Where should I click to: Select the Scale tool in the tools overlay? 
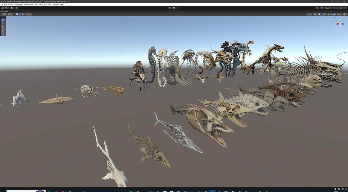click(x=3, y=28)
